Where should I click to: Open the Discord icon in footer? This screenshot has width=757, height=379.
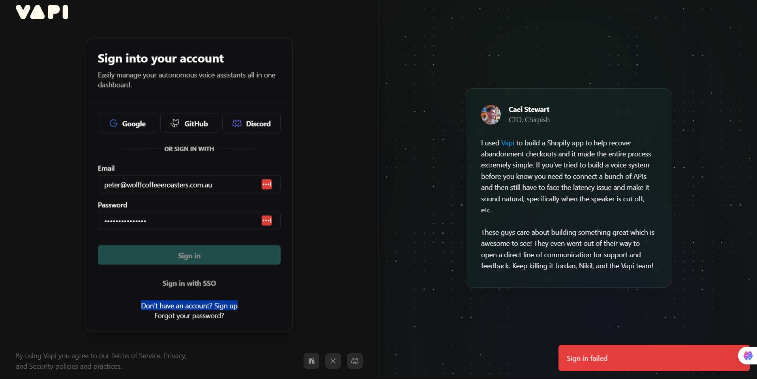point(355,361)
